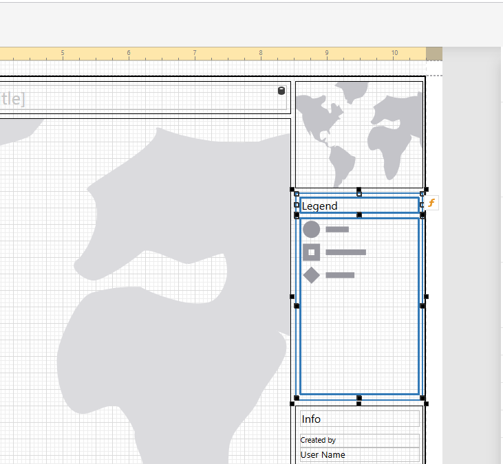Select the circle symbol in the legend
Image resolution: width=503 pixels, height=464 pixels.
(311, 229)
